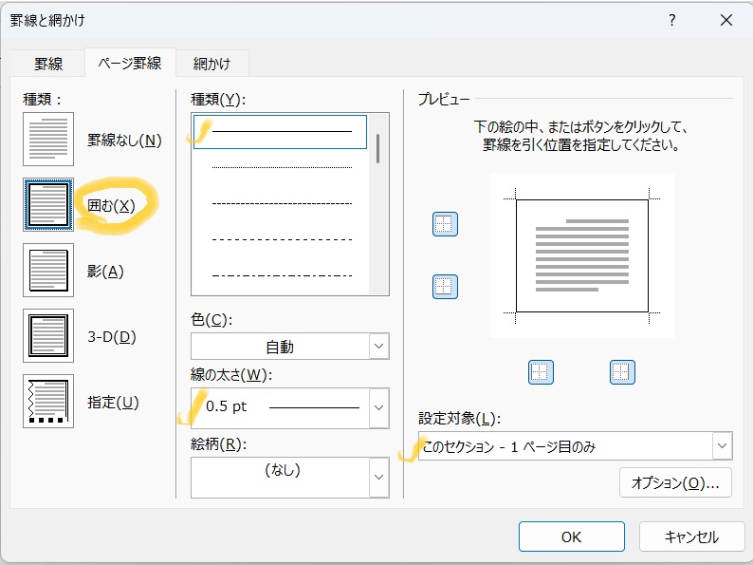753x565 pixels.
Task: Expand the 線の太さ width dropdown
Action: point(289,407)
